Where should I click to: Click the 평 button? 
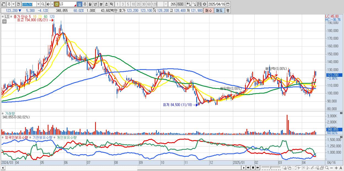pyautogui.click(x=228, y=10)
